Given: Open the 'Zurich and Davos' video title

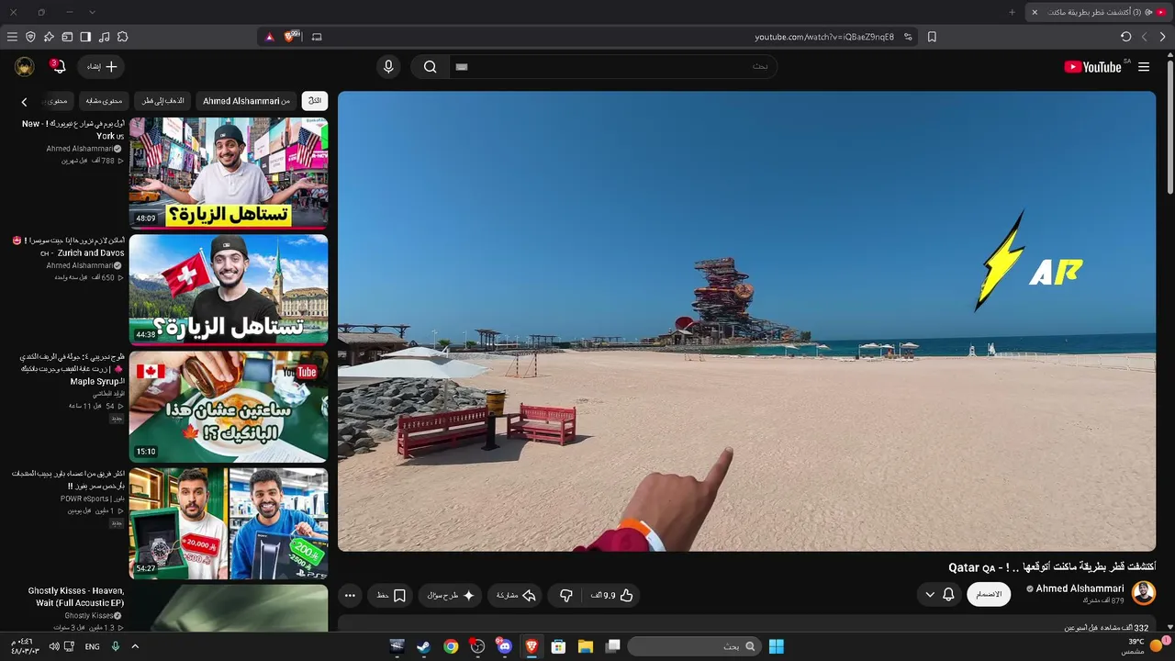Looking at the screenshot, I should 69,246.
